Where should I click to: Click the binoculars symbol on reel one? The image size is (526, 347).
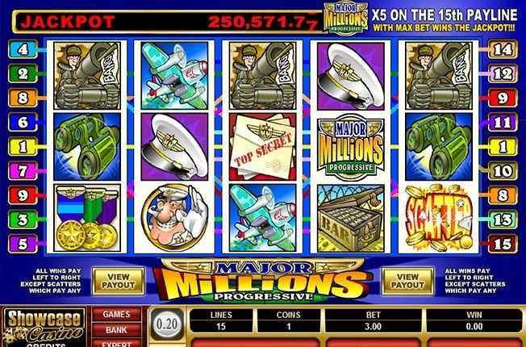tap(87, 146)
